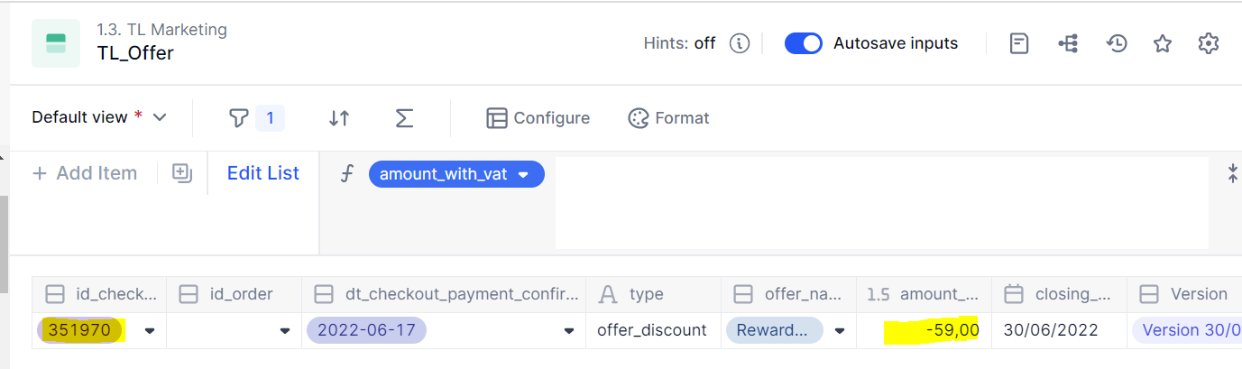This screenshot has width=1242, height=369.
Task: Open the sigma aggregation icon
Action: [404, 118]
